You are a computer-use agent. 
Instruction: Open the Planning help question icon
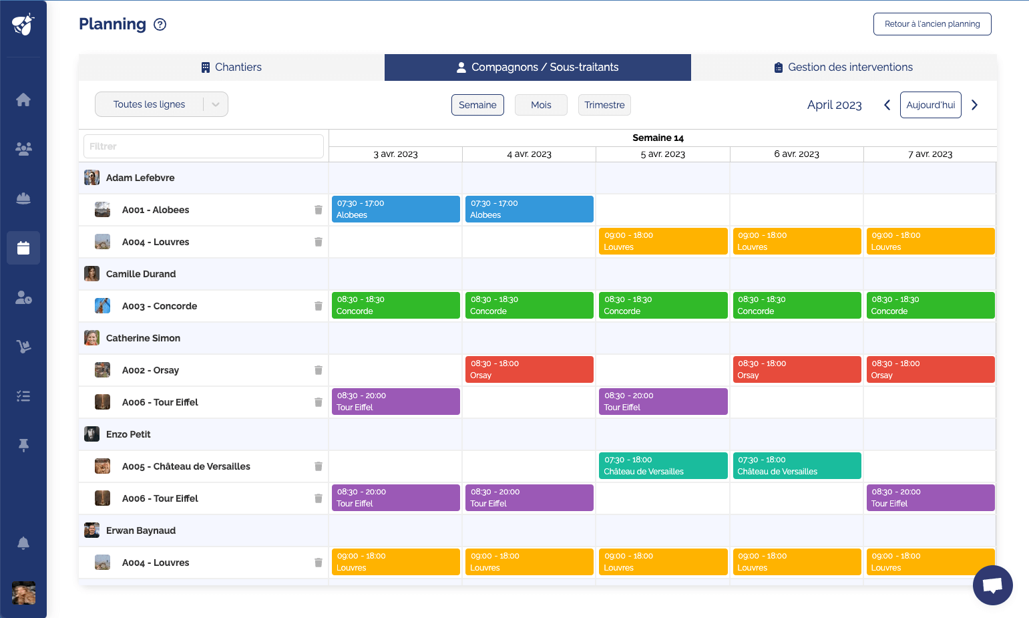pyautogui.click(x=160, y=25)
